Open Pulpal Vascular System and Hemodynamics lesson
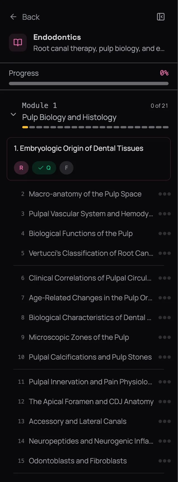 click(x=91, y=214)
